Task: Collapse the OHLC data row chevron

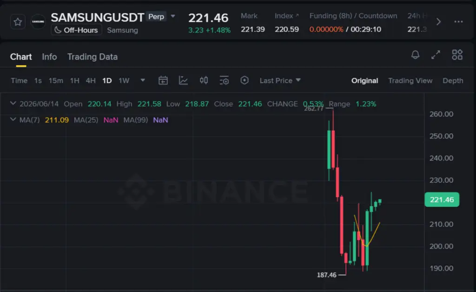Action: (x=13, y=104)
